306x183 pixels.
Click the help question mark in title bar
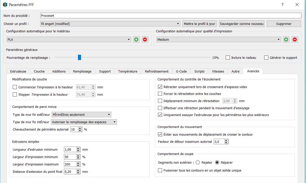(282, 5)
